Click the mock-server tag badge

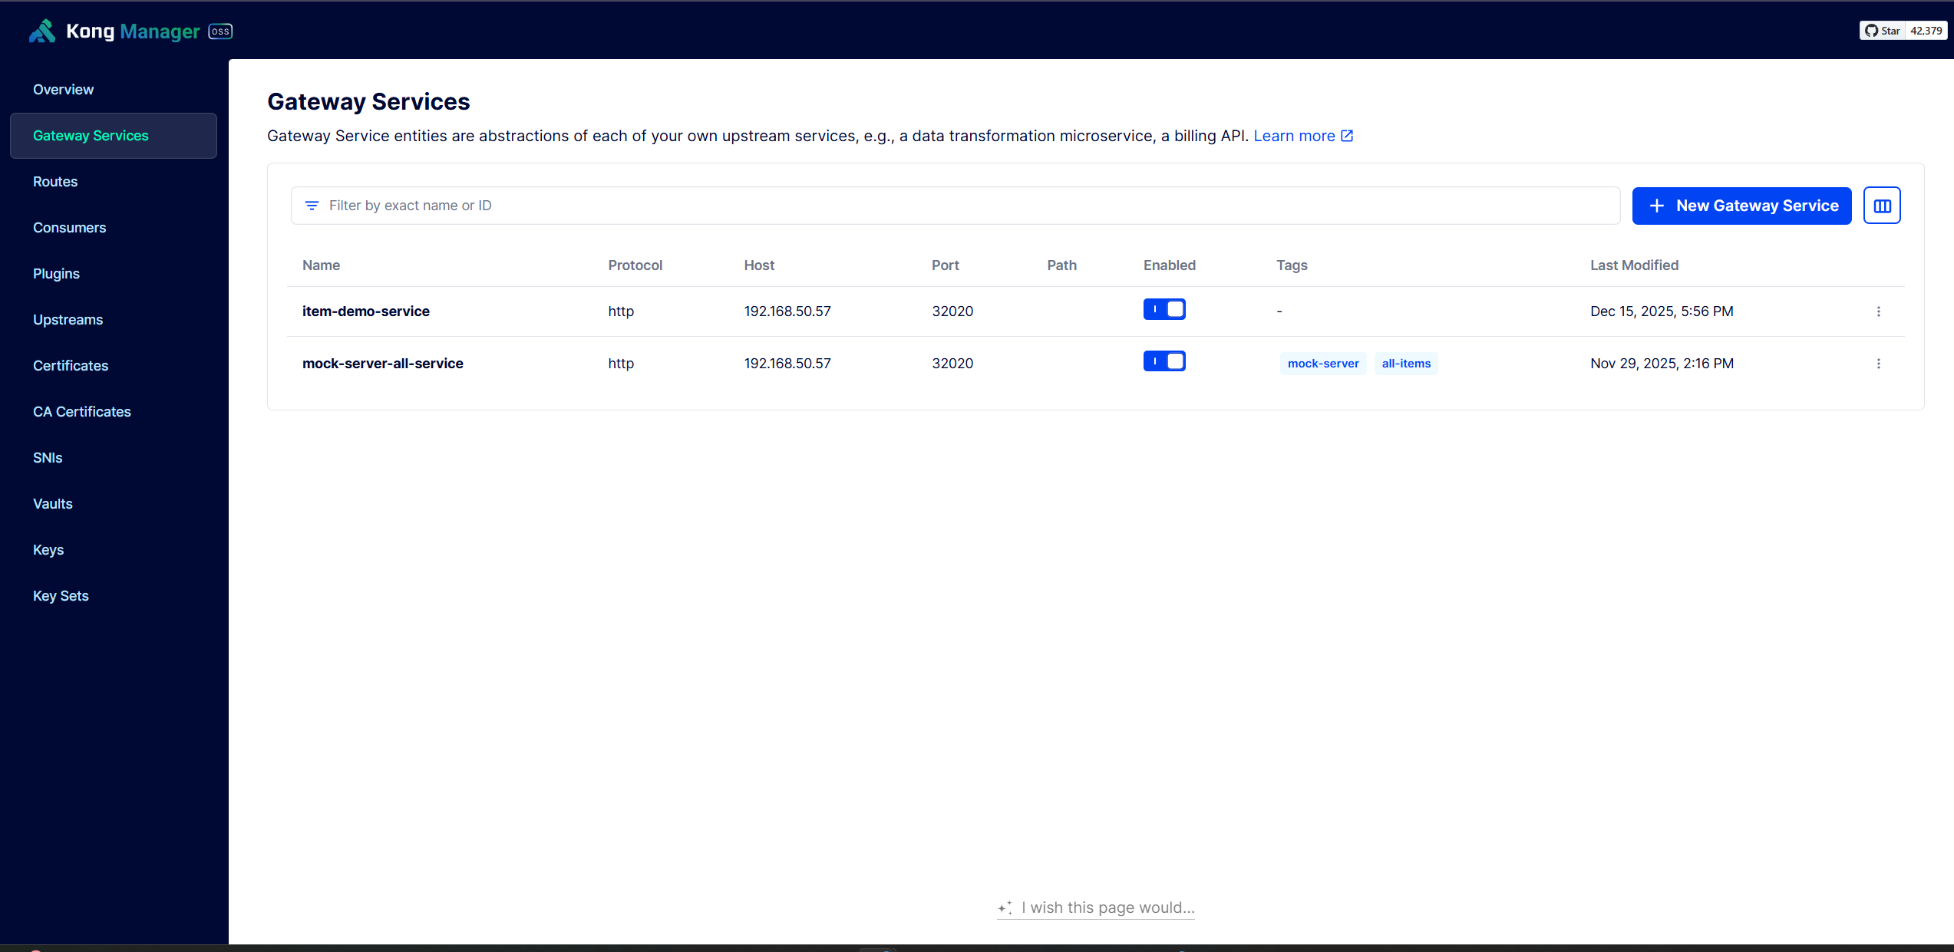pyautogui.click(x=1322, y=364)
